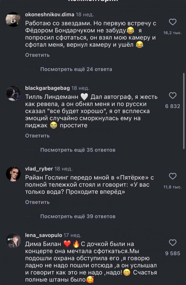Open okoneshnikov.dima's profile picture
The width and height of the screenshot is (186, 285).
pyautogui.click(x=13, y=20)
